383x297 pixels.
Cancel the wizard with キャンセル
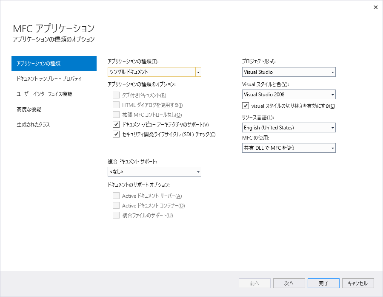(358, 283)
